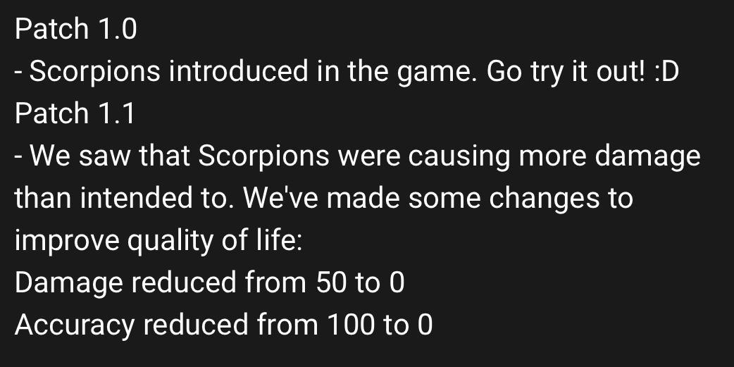Click the 'Damage reduced from 50 to 0' line
This screenshot has height=367, width=734.
point(209,282)
